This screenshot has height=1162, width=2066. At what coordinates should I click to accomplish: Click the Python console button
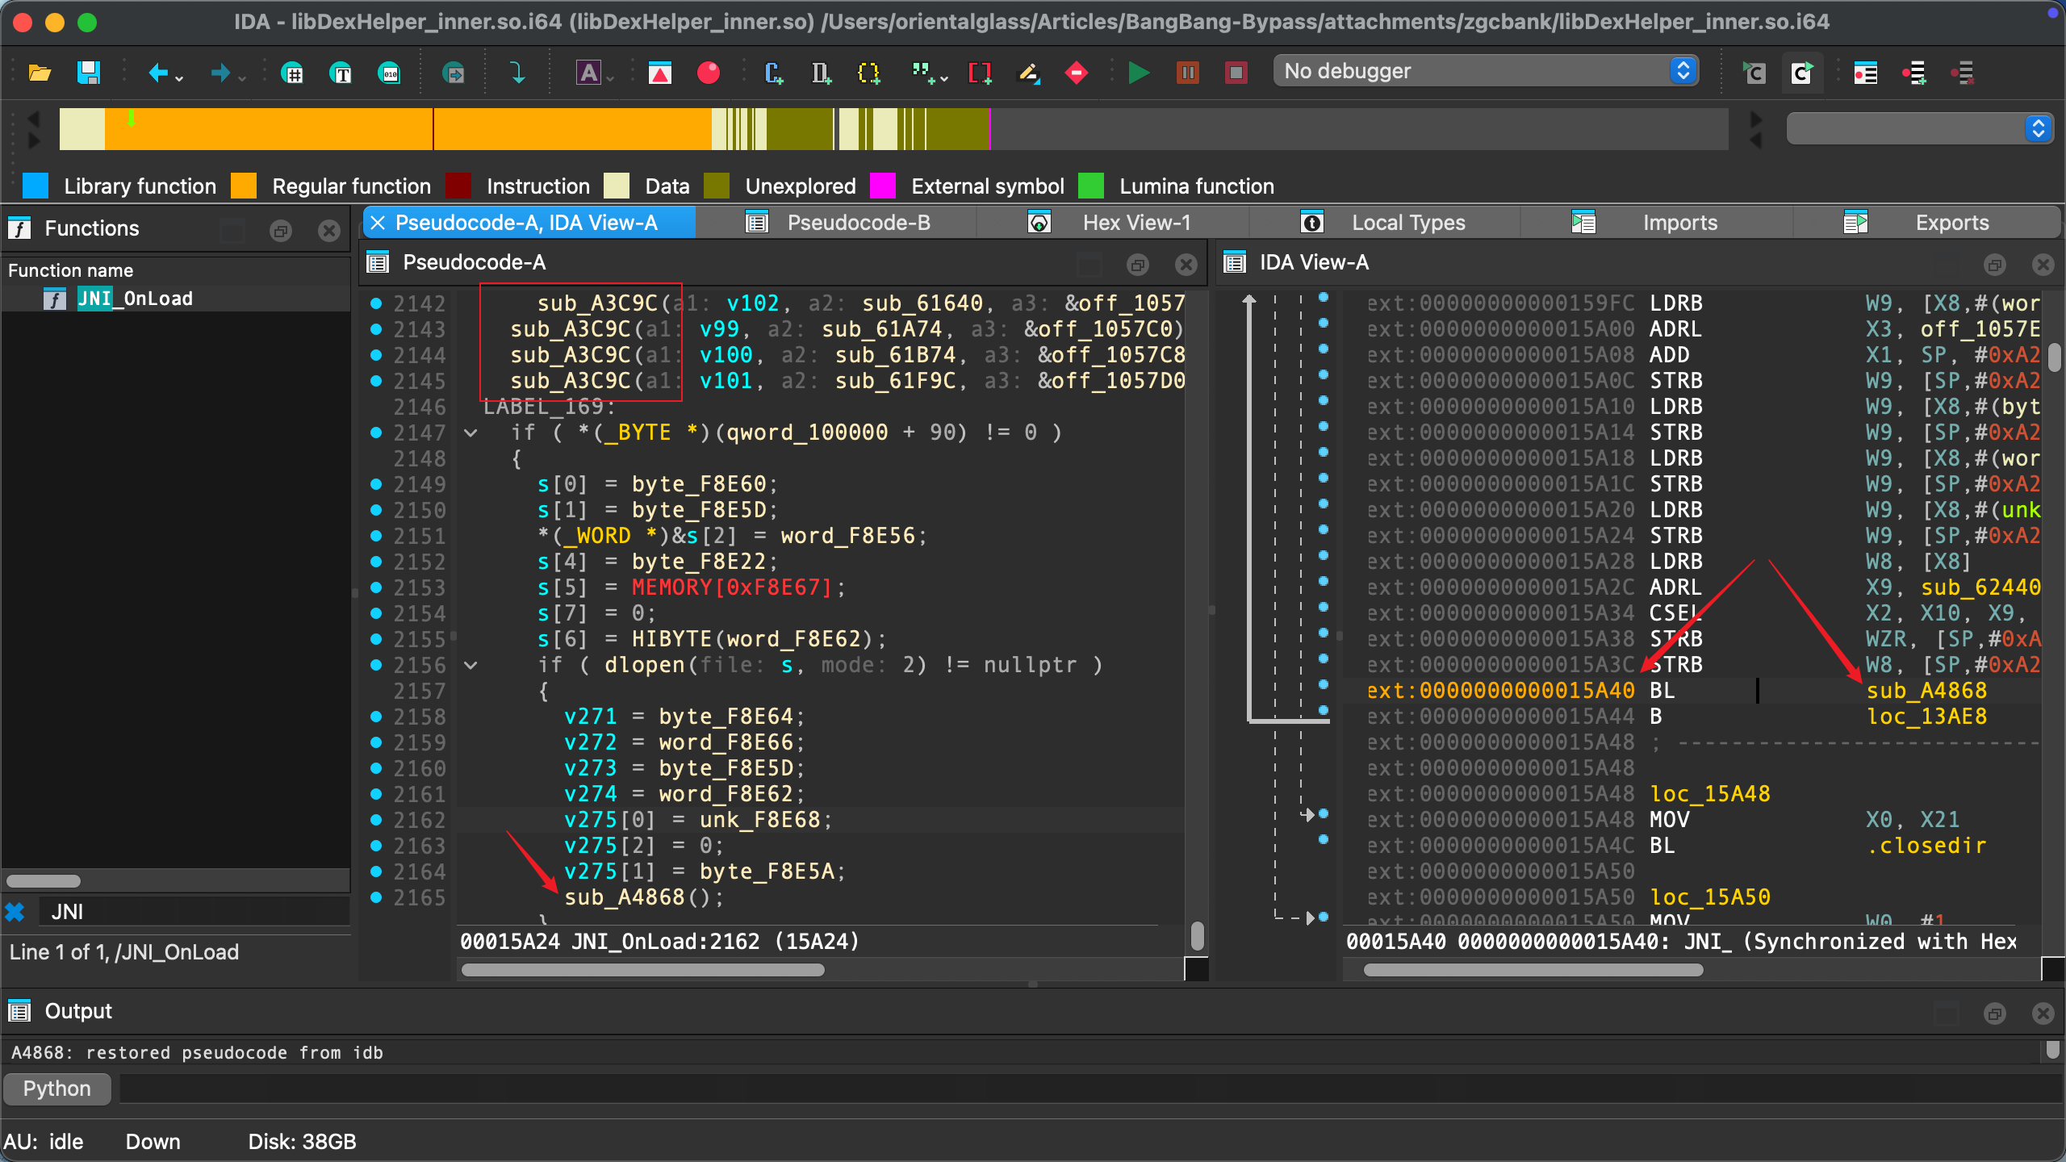click(x=56, y=1089)
